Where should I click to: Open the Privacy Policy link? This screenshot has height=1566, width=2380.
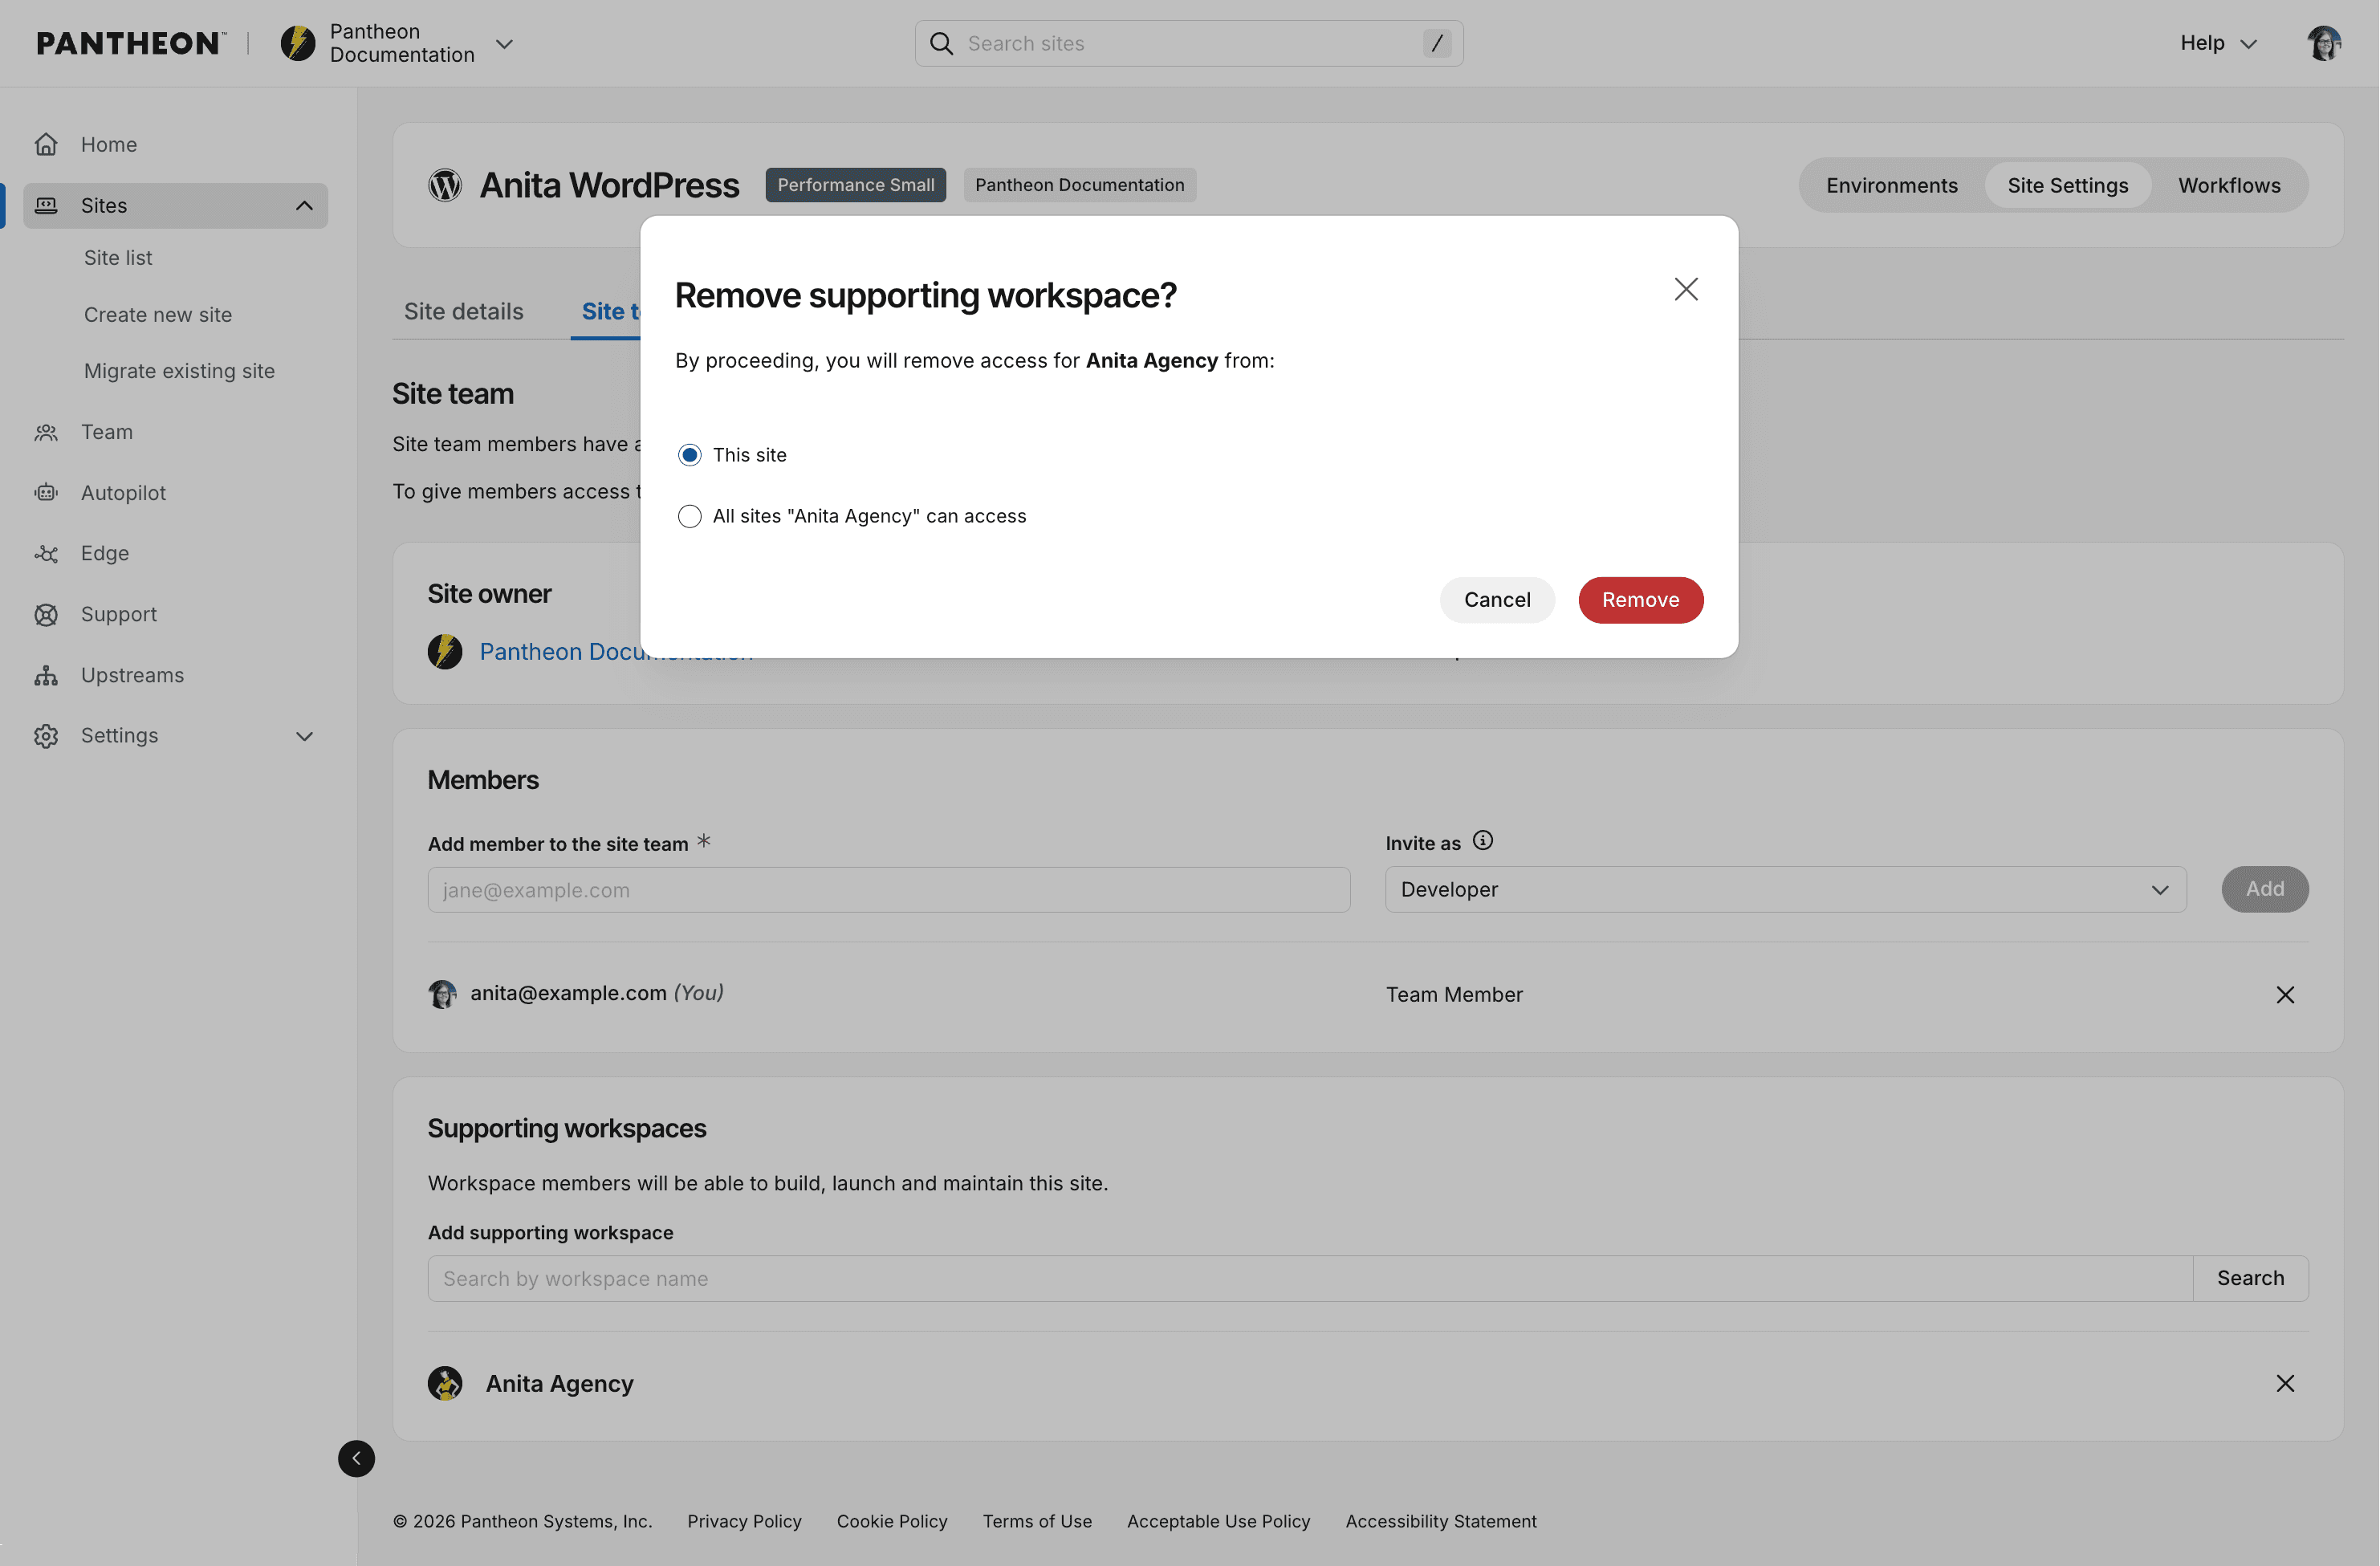(744, 1520)
